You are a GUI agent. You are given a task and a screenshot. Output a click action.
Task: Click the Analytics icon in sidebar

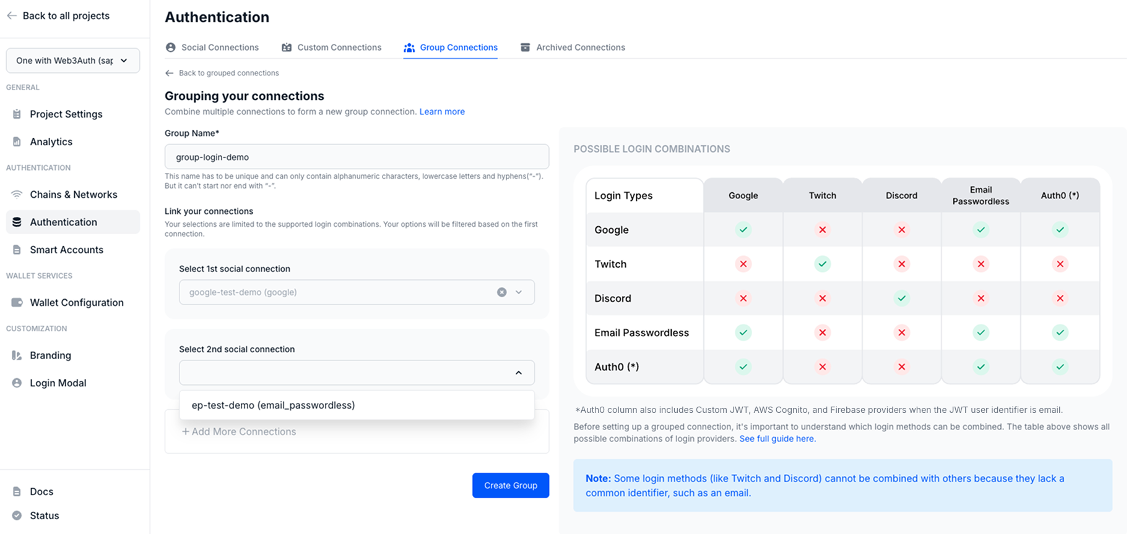[17, 142]
